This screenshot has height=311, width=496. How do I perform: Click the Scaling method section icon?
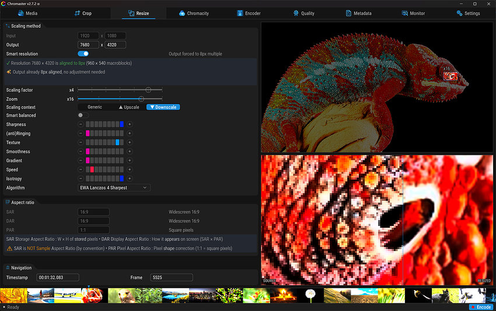point(8,26)
